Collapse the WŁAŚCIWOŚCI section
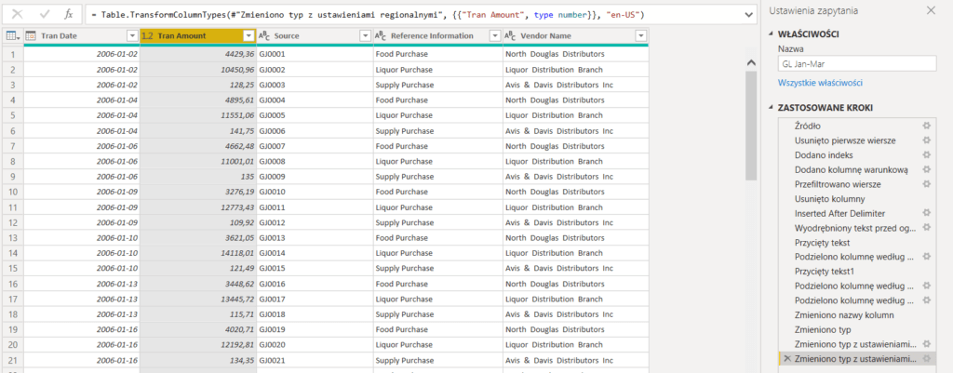Screen dimensions: 953x373 coord(771,33)
